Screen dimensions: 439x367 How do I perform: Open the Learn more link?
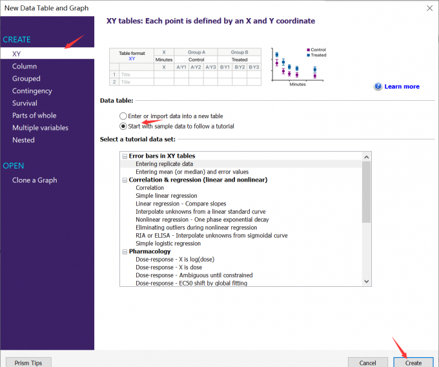402,87
